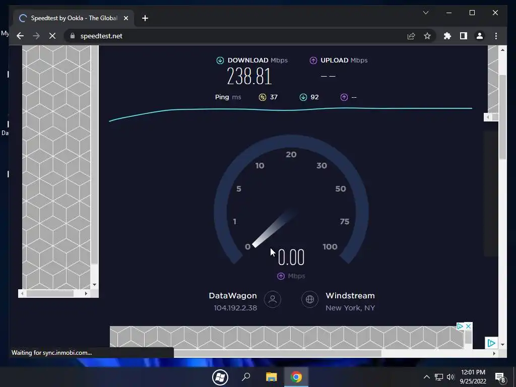This screenshot has width=516, height=387.
Task: Click the download arrow icon next to DOWNLOAD
Action: click(x=220, y=60)
